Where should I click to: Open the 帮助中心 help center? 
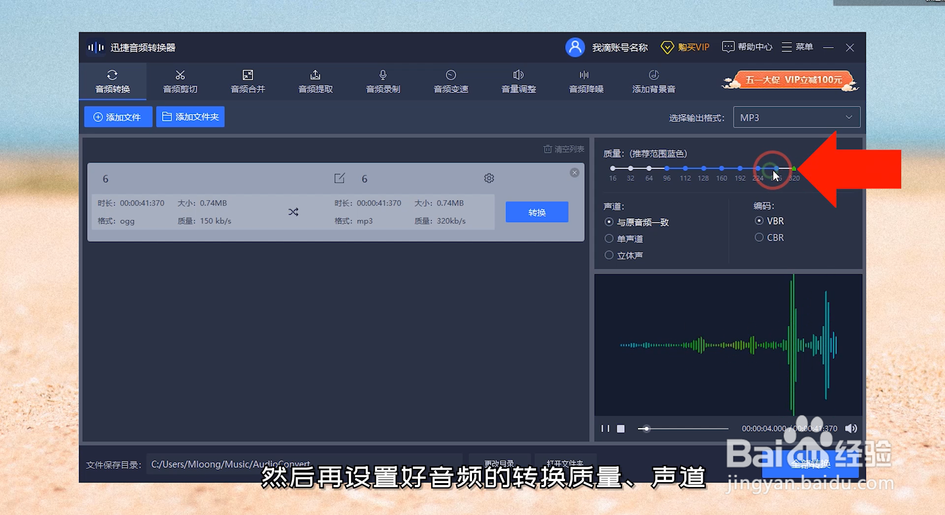(x=747, y=47)
